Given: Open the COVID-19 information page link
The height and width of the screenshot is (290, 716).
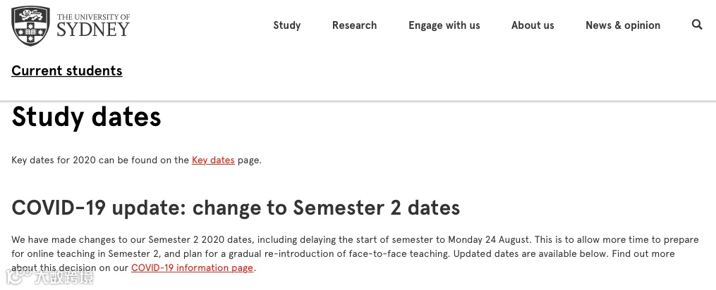Looking at the screenshot, I should 192,267.
